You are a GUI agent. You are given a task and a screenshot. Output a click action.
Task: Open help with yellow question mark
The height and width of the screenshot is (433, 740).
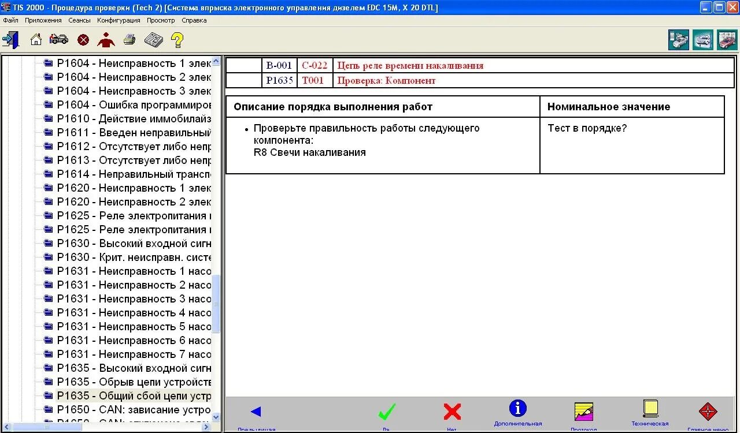coord(177,40)
